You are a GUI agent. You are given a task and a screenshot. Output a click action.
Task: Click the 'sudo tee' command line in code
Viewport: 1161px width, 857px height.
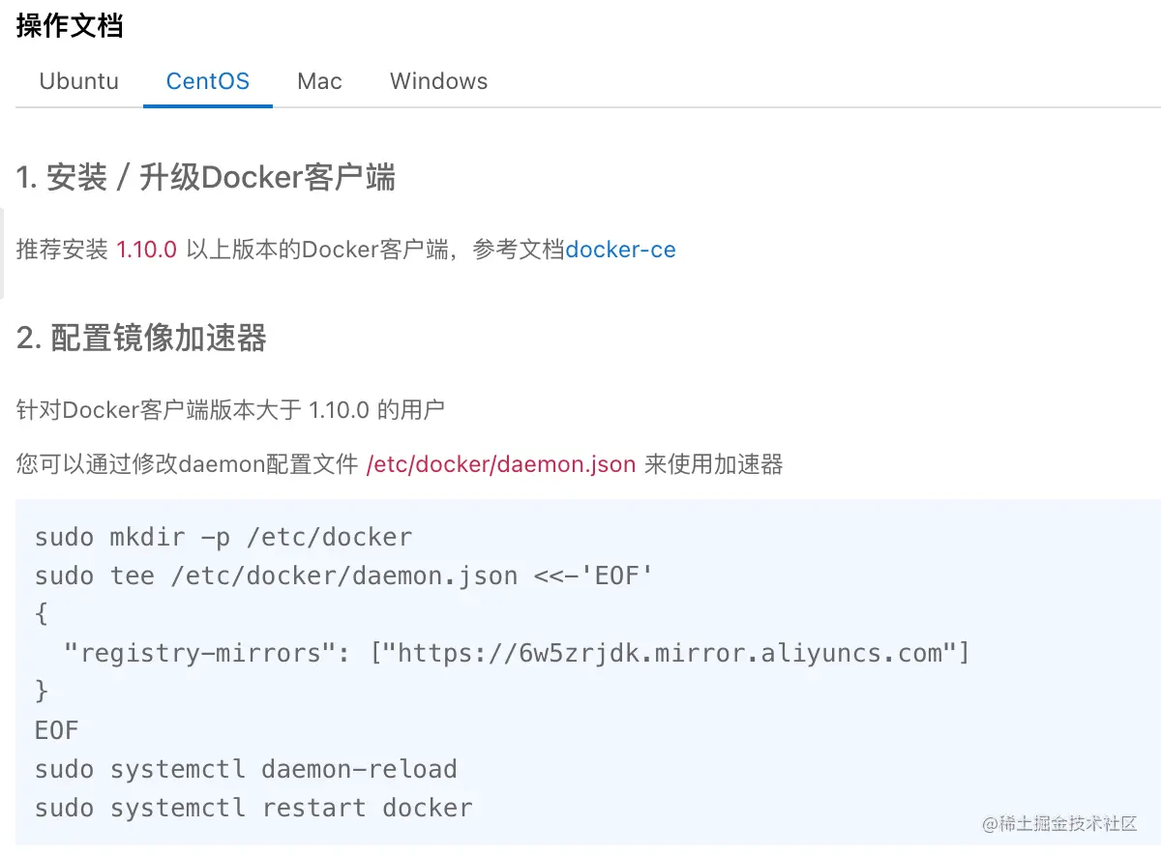click(x=343, y=576)
